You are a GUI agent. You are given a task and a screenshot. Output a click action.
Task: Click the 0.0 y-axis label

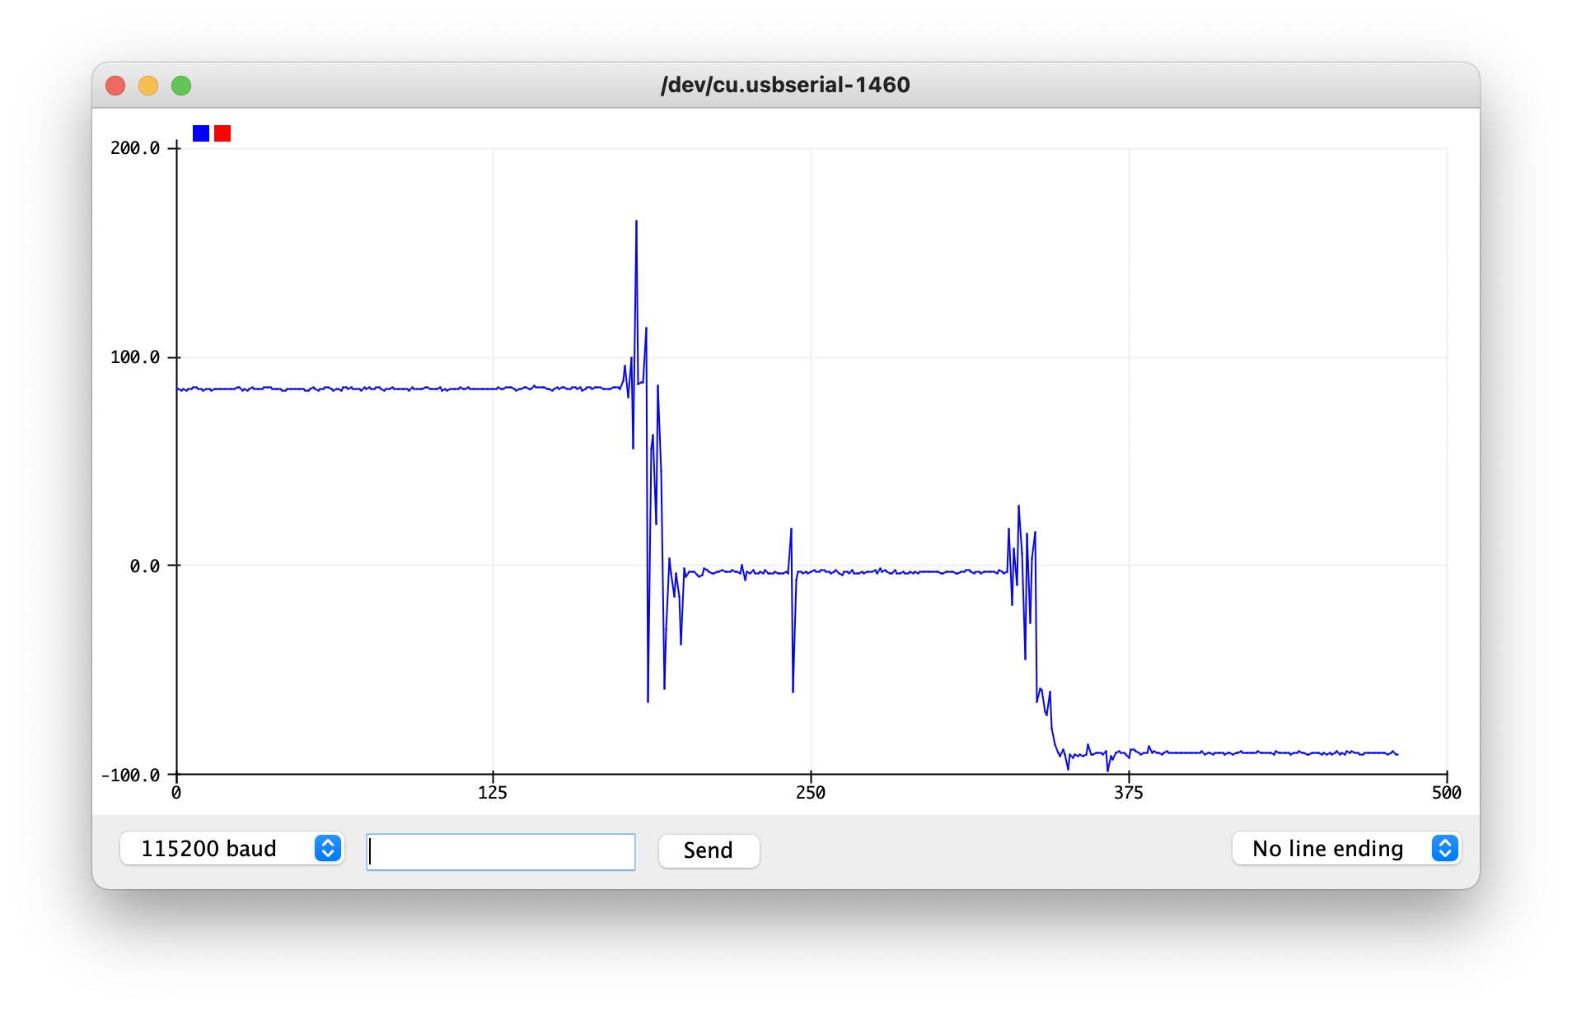145,566
